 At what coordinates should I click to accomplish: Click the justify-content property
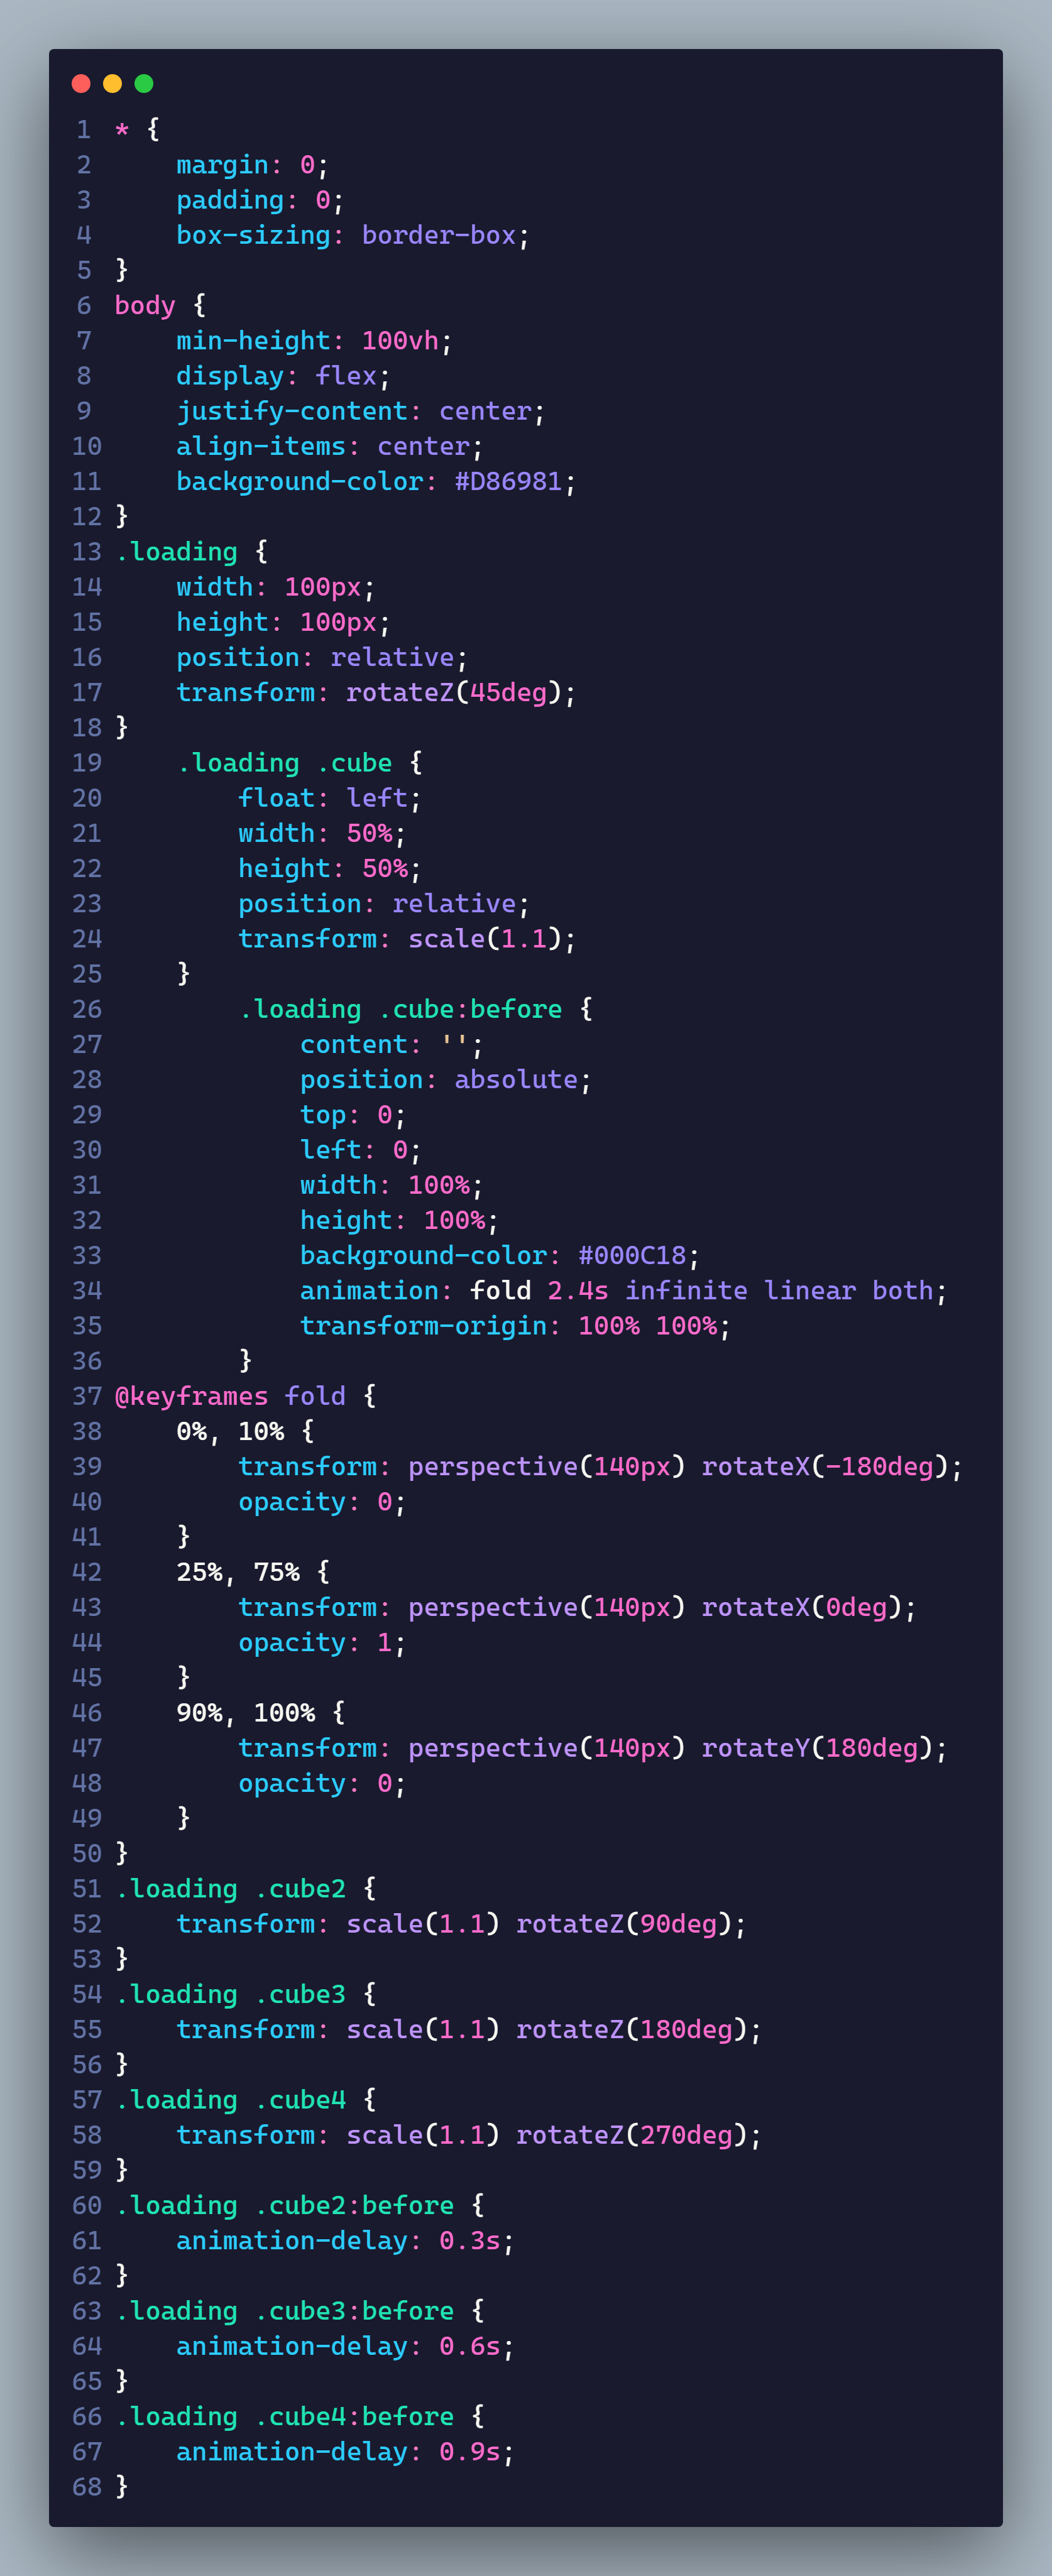tap(292, 411)
